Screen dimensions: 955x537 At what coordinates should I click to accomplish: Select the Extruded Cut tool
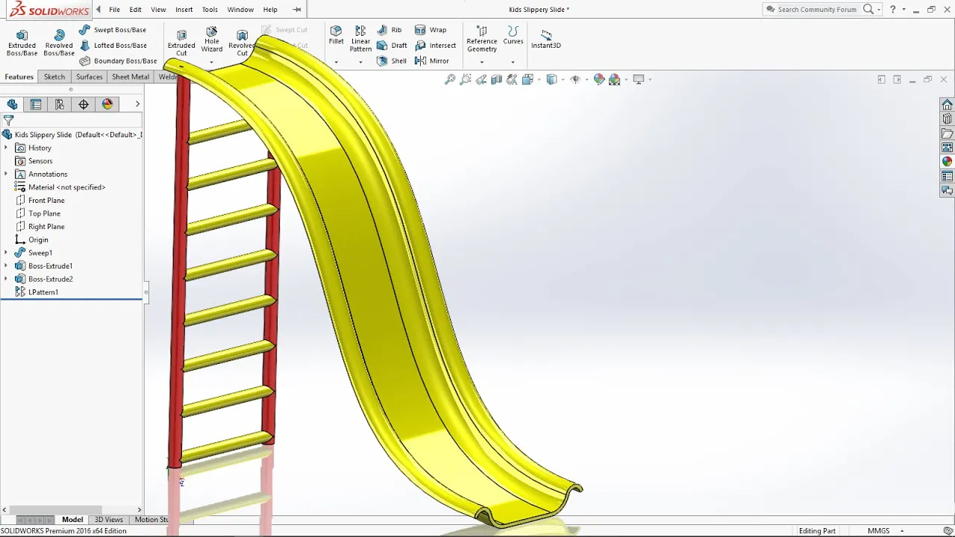(181, 43)
